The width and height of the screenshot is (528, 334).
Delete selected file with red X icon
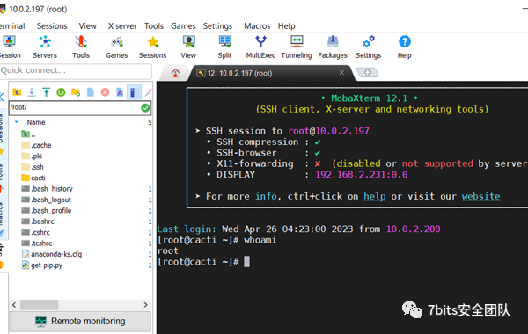coord(105,91)
